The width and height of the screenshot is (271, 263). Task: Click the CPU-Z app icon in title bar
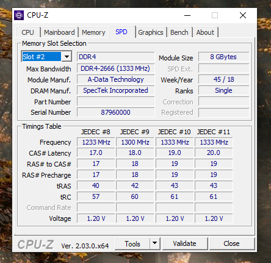pos(19,15)
